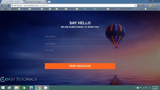Viewport: 160px width, 90px height.
Task: Click the red feather extension icon
Action: click(139, 5)
